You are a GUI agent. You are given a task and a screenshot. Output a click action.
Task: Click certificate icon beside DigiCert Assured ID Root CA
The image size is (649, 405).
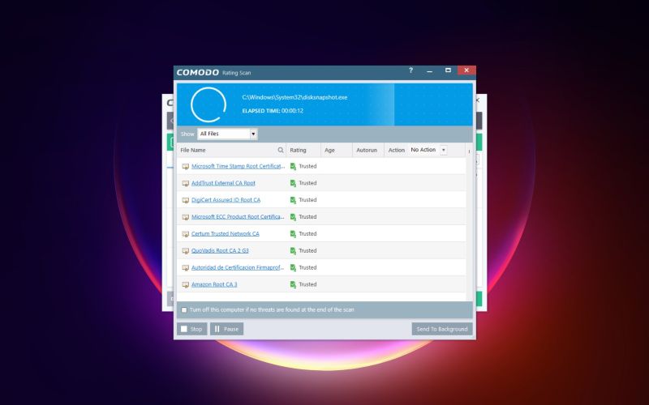tap(186, 200)
